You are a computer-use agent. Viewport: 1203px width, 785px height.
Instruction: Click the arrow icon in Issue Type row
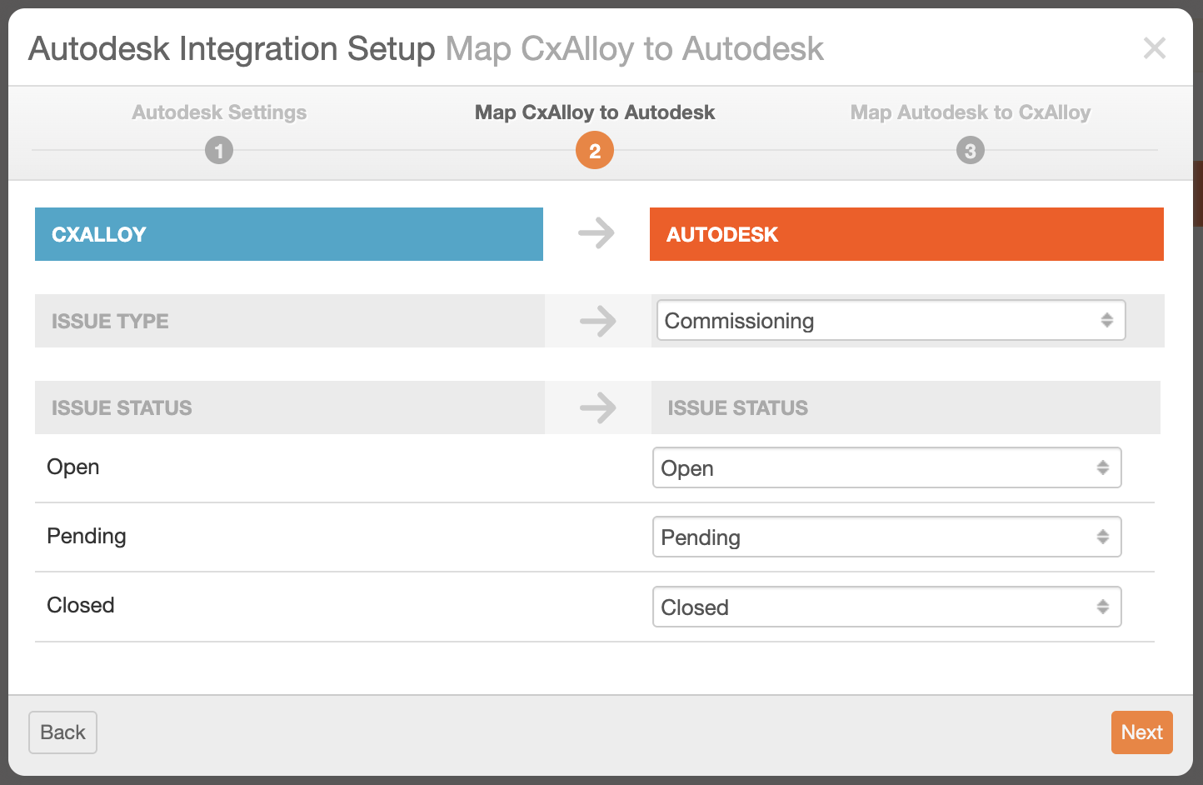(598, 321)
